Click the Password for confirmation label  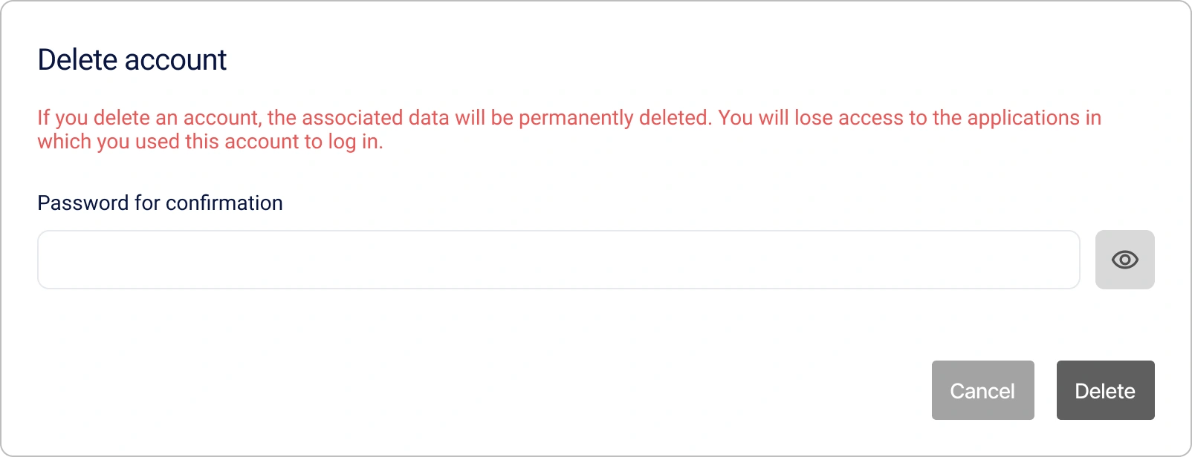[160, 203]
